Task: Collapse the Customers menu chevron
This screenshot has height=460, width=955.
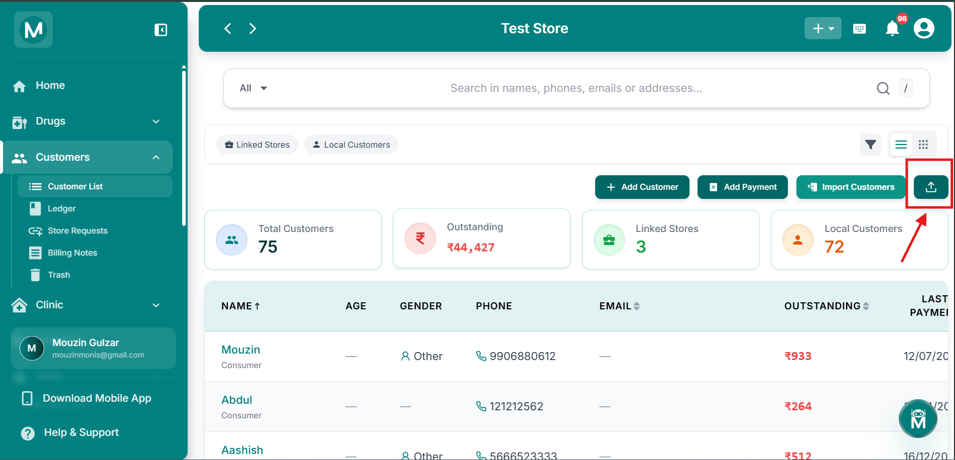Action: point(156,157)
